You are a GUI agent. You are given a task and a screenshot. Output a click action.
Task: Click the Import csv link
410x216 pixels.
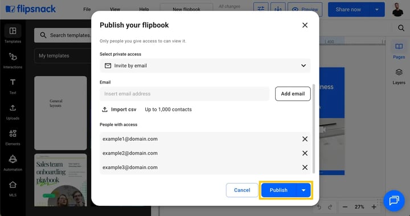tap(124, 110)
